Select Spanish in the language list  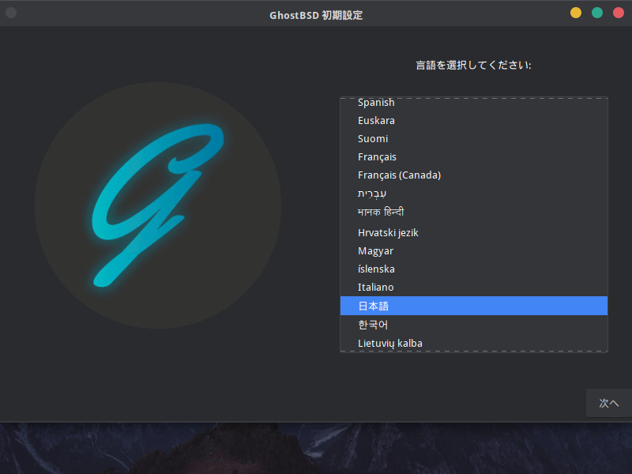[473, 103]
